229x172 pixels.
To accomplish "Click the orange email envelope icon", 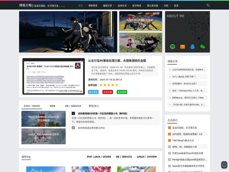I will tap(183, 47).
